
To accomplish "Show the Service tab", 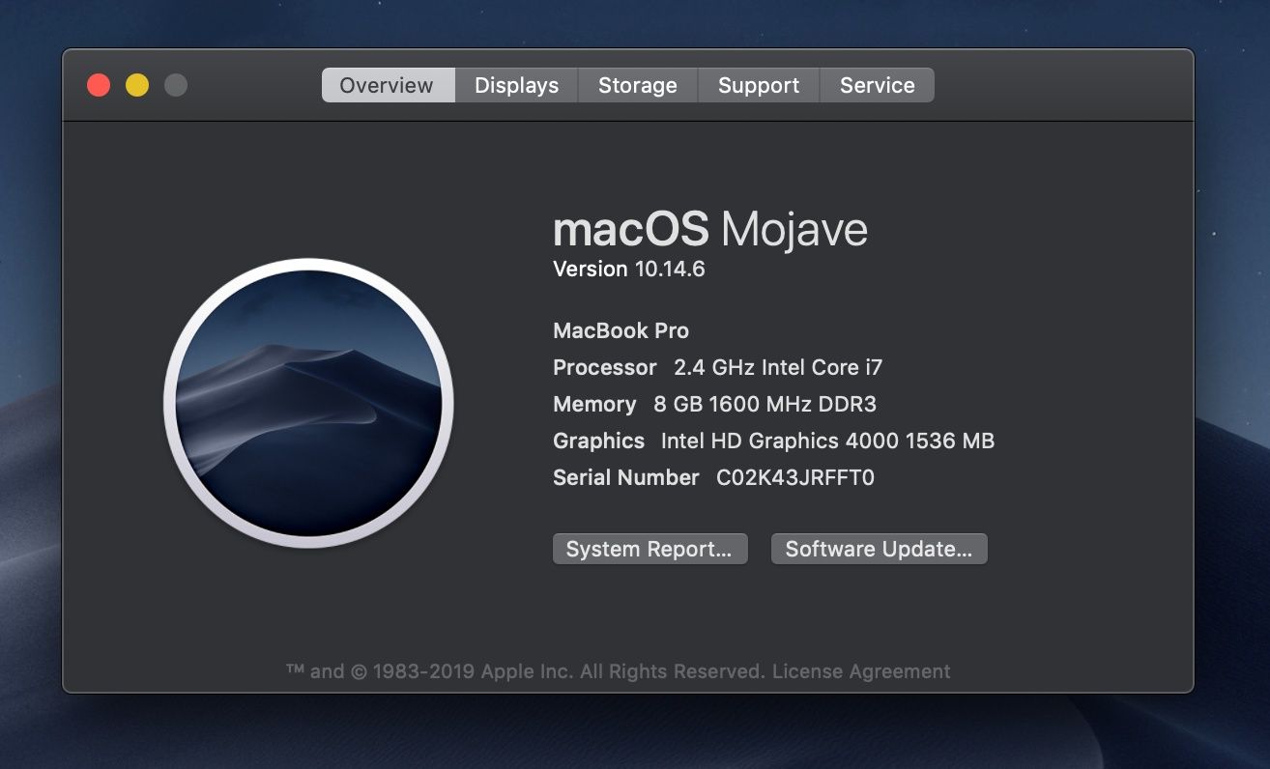I will coord(877,85).
